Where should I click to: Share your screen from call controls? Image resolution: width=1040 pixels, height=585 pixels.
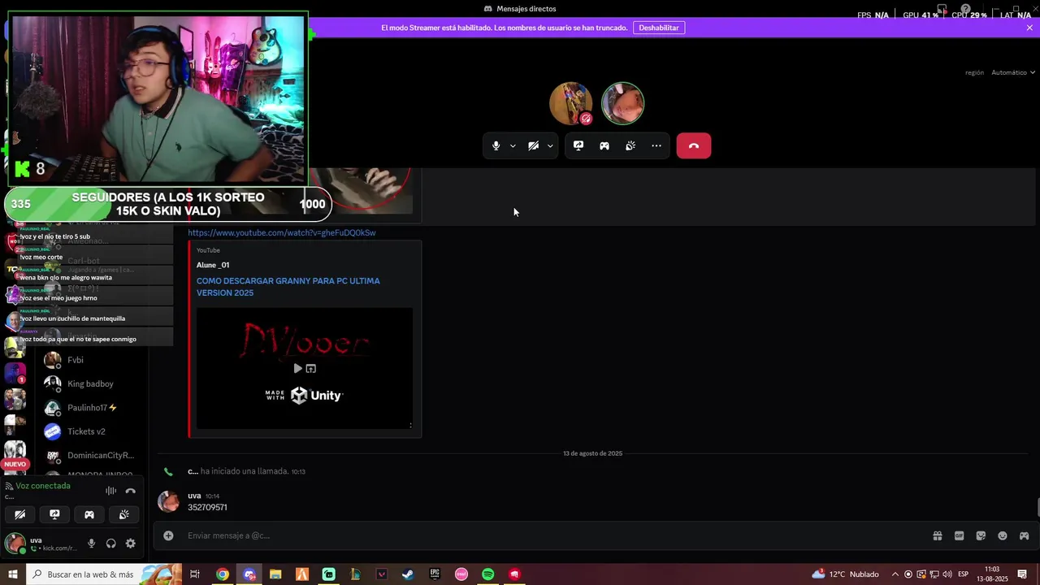pos(578,146)
